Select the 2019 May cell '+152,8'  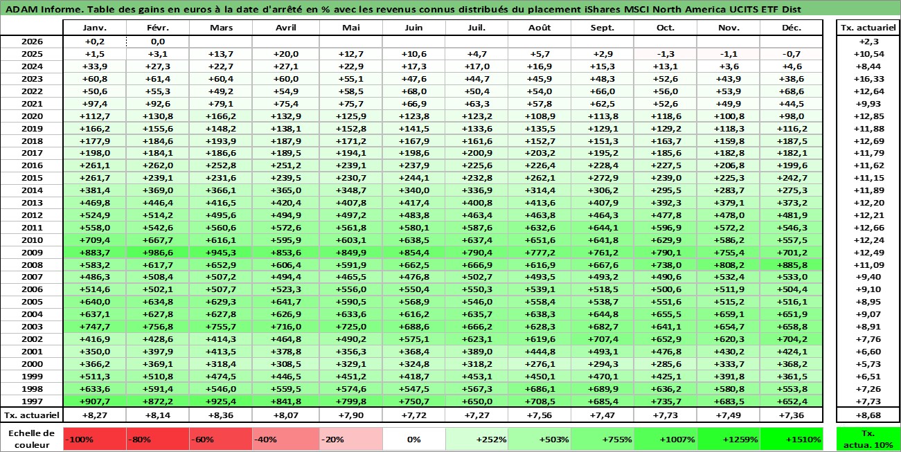[350, 129]
